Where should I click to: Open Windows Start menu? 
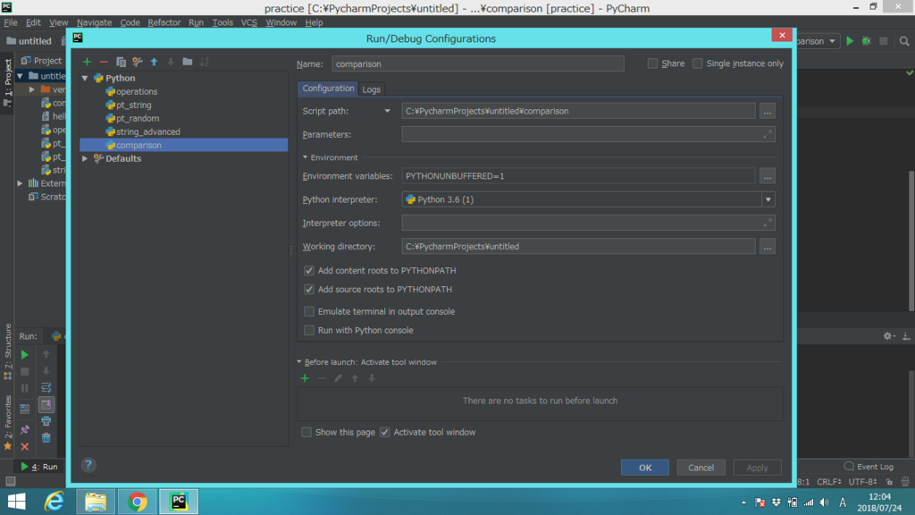[16, 502]
